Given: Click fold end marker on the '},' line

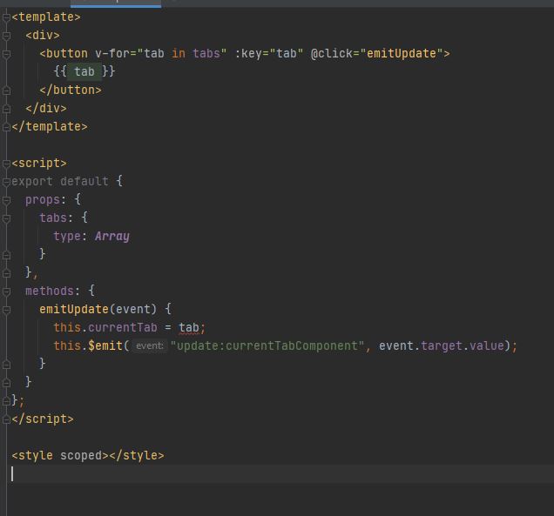Looking at the screenshot, I should click(6, 273).
